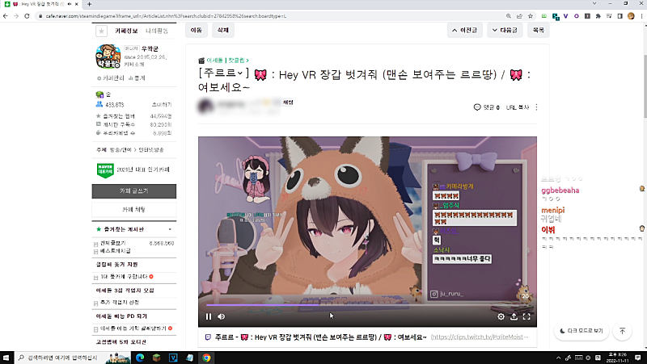
Task: Click browser back arrow
Action: [x=5, y=16]
